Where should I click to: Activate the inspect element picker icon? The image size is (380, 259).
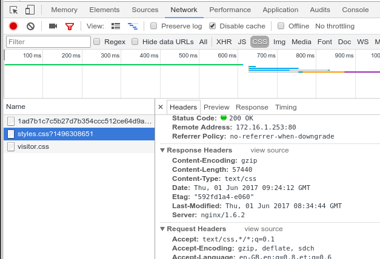(13, 10)
